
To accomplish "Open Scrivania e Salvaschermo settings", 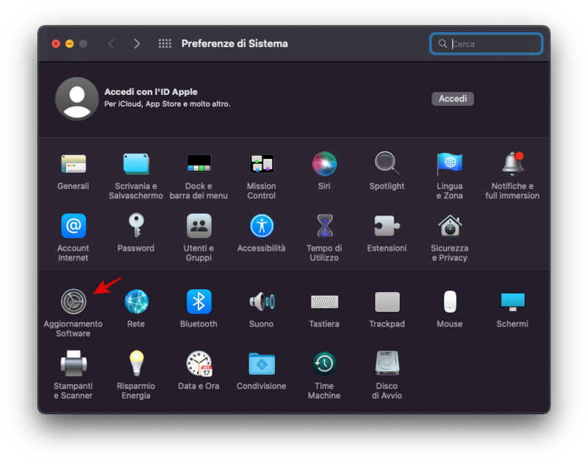I will (x=136, y=164).
